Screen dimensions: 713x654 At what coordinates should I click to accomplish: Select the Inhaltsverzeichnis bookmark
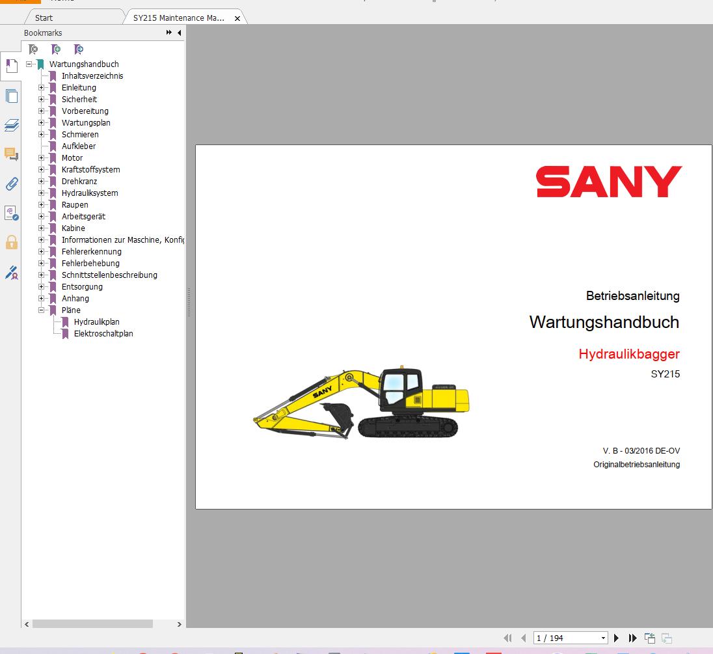click(92, 76)
